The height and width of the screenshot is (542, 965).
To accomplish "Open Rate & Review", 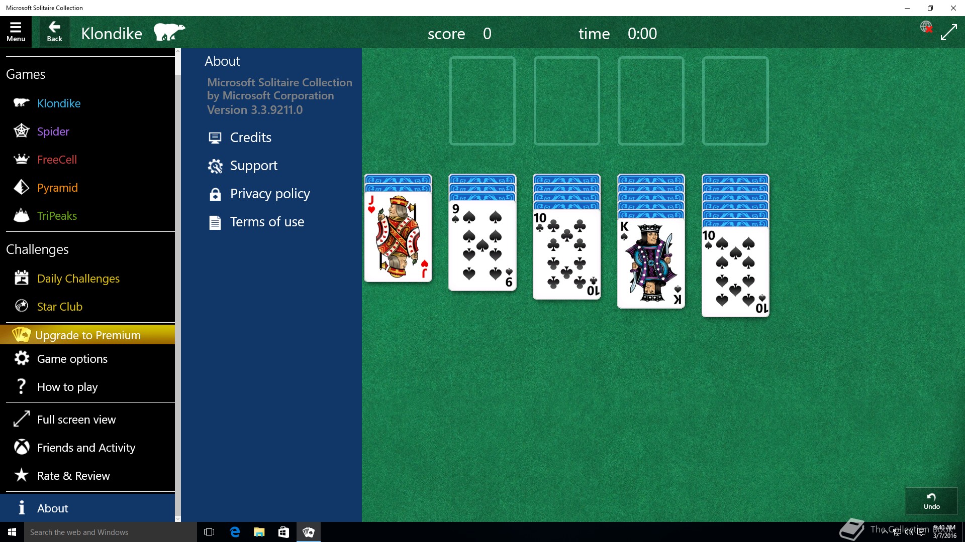I will pos(73,475).
